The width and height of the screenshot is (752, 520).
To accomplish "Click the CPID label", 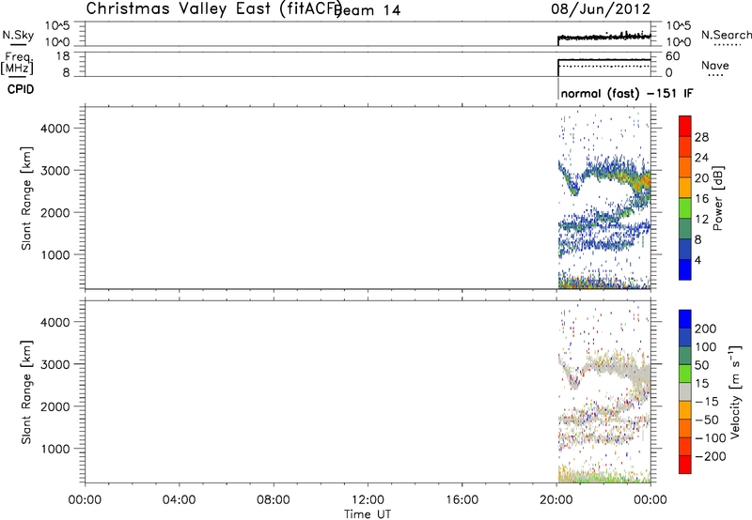I will 21,89.
